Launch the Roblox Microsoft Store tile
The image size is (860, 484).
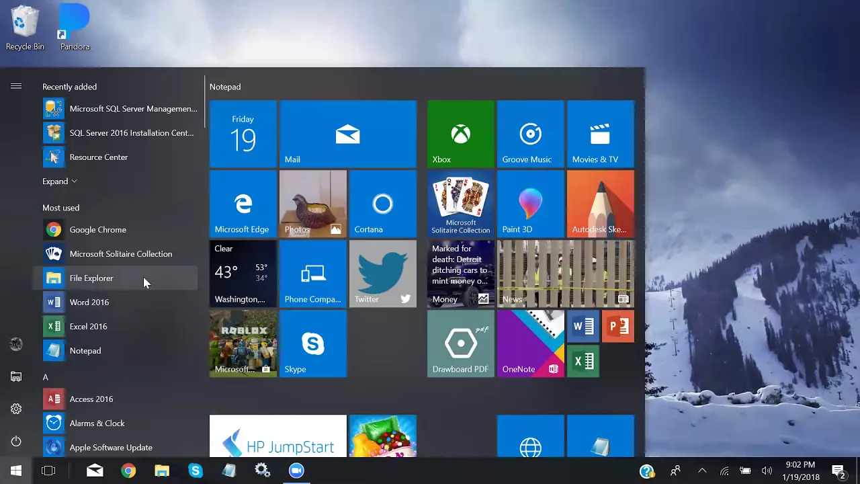[243, 344]
